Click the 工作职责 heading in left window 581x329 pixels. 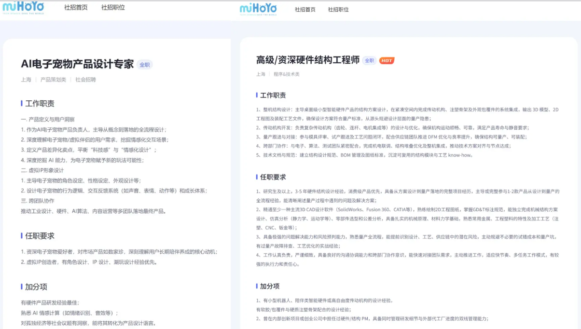click(x=40, y=103)
